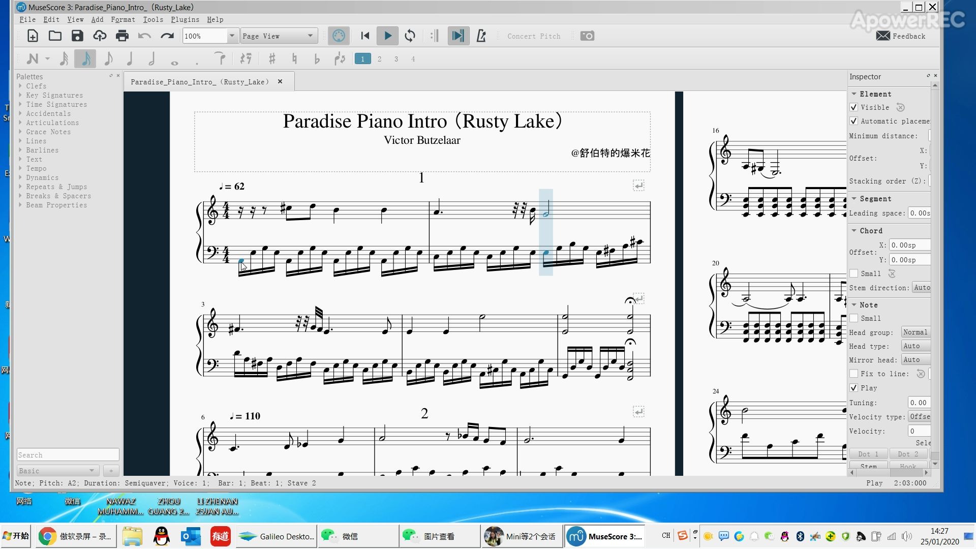Apply flat accidental
976x549 pixels.
[x=317, y=59]
